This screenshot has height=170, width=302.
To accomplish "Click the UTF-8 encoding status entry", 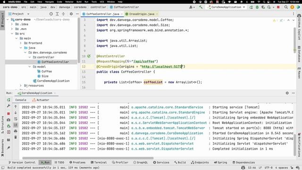I will coord(268,168).
